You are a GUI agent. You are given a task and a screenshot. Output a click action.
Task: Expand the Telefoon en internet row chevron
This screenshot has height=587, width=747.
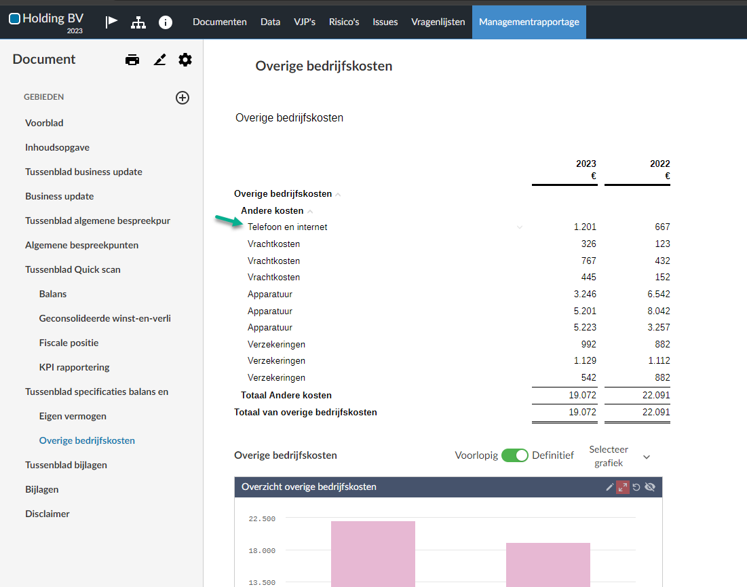coord(520,227)
